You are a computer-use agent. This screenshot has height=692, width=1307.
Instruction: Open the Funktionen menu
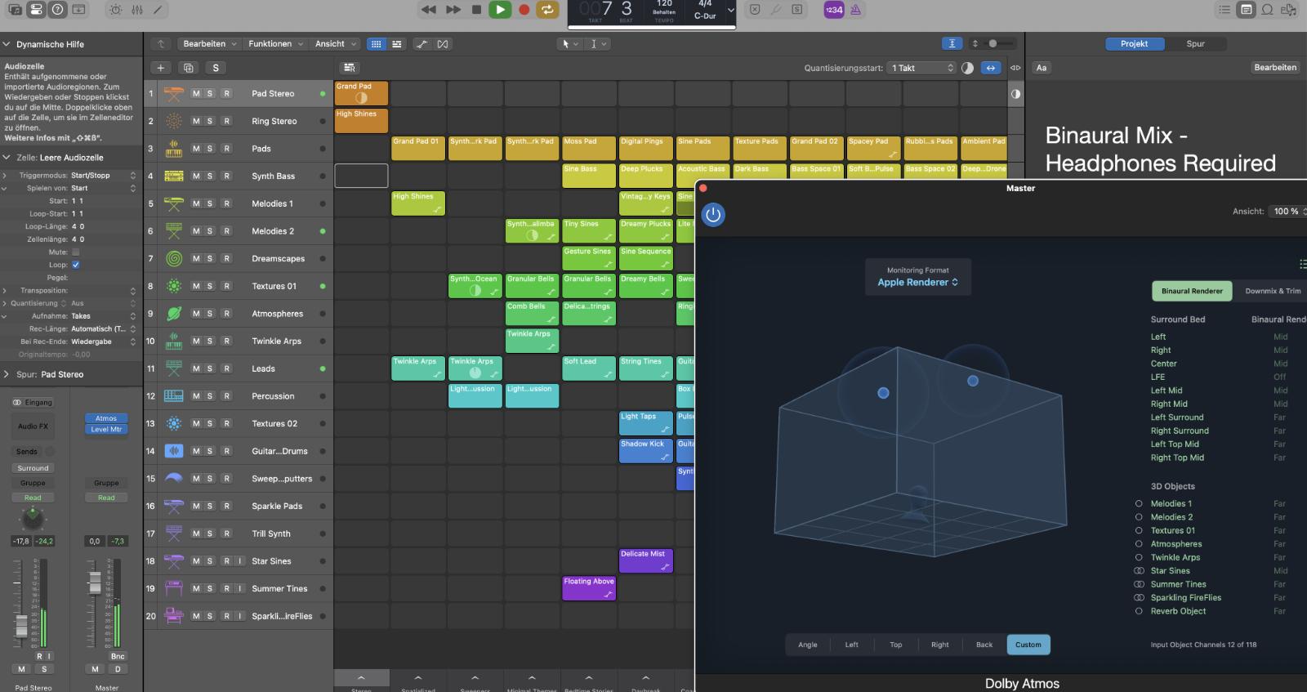(x=275, y=44)
